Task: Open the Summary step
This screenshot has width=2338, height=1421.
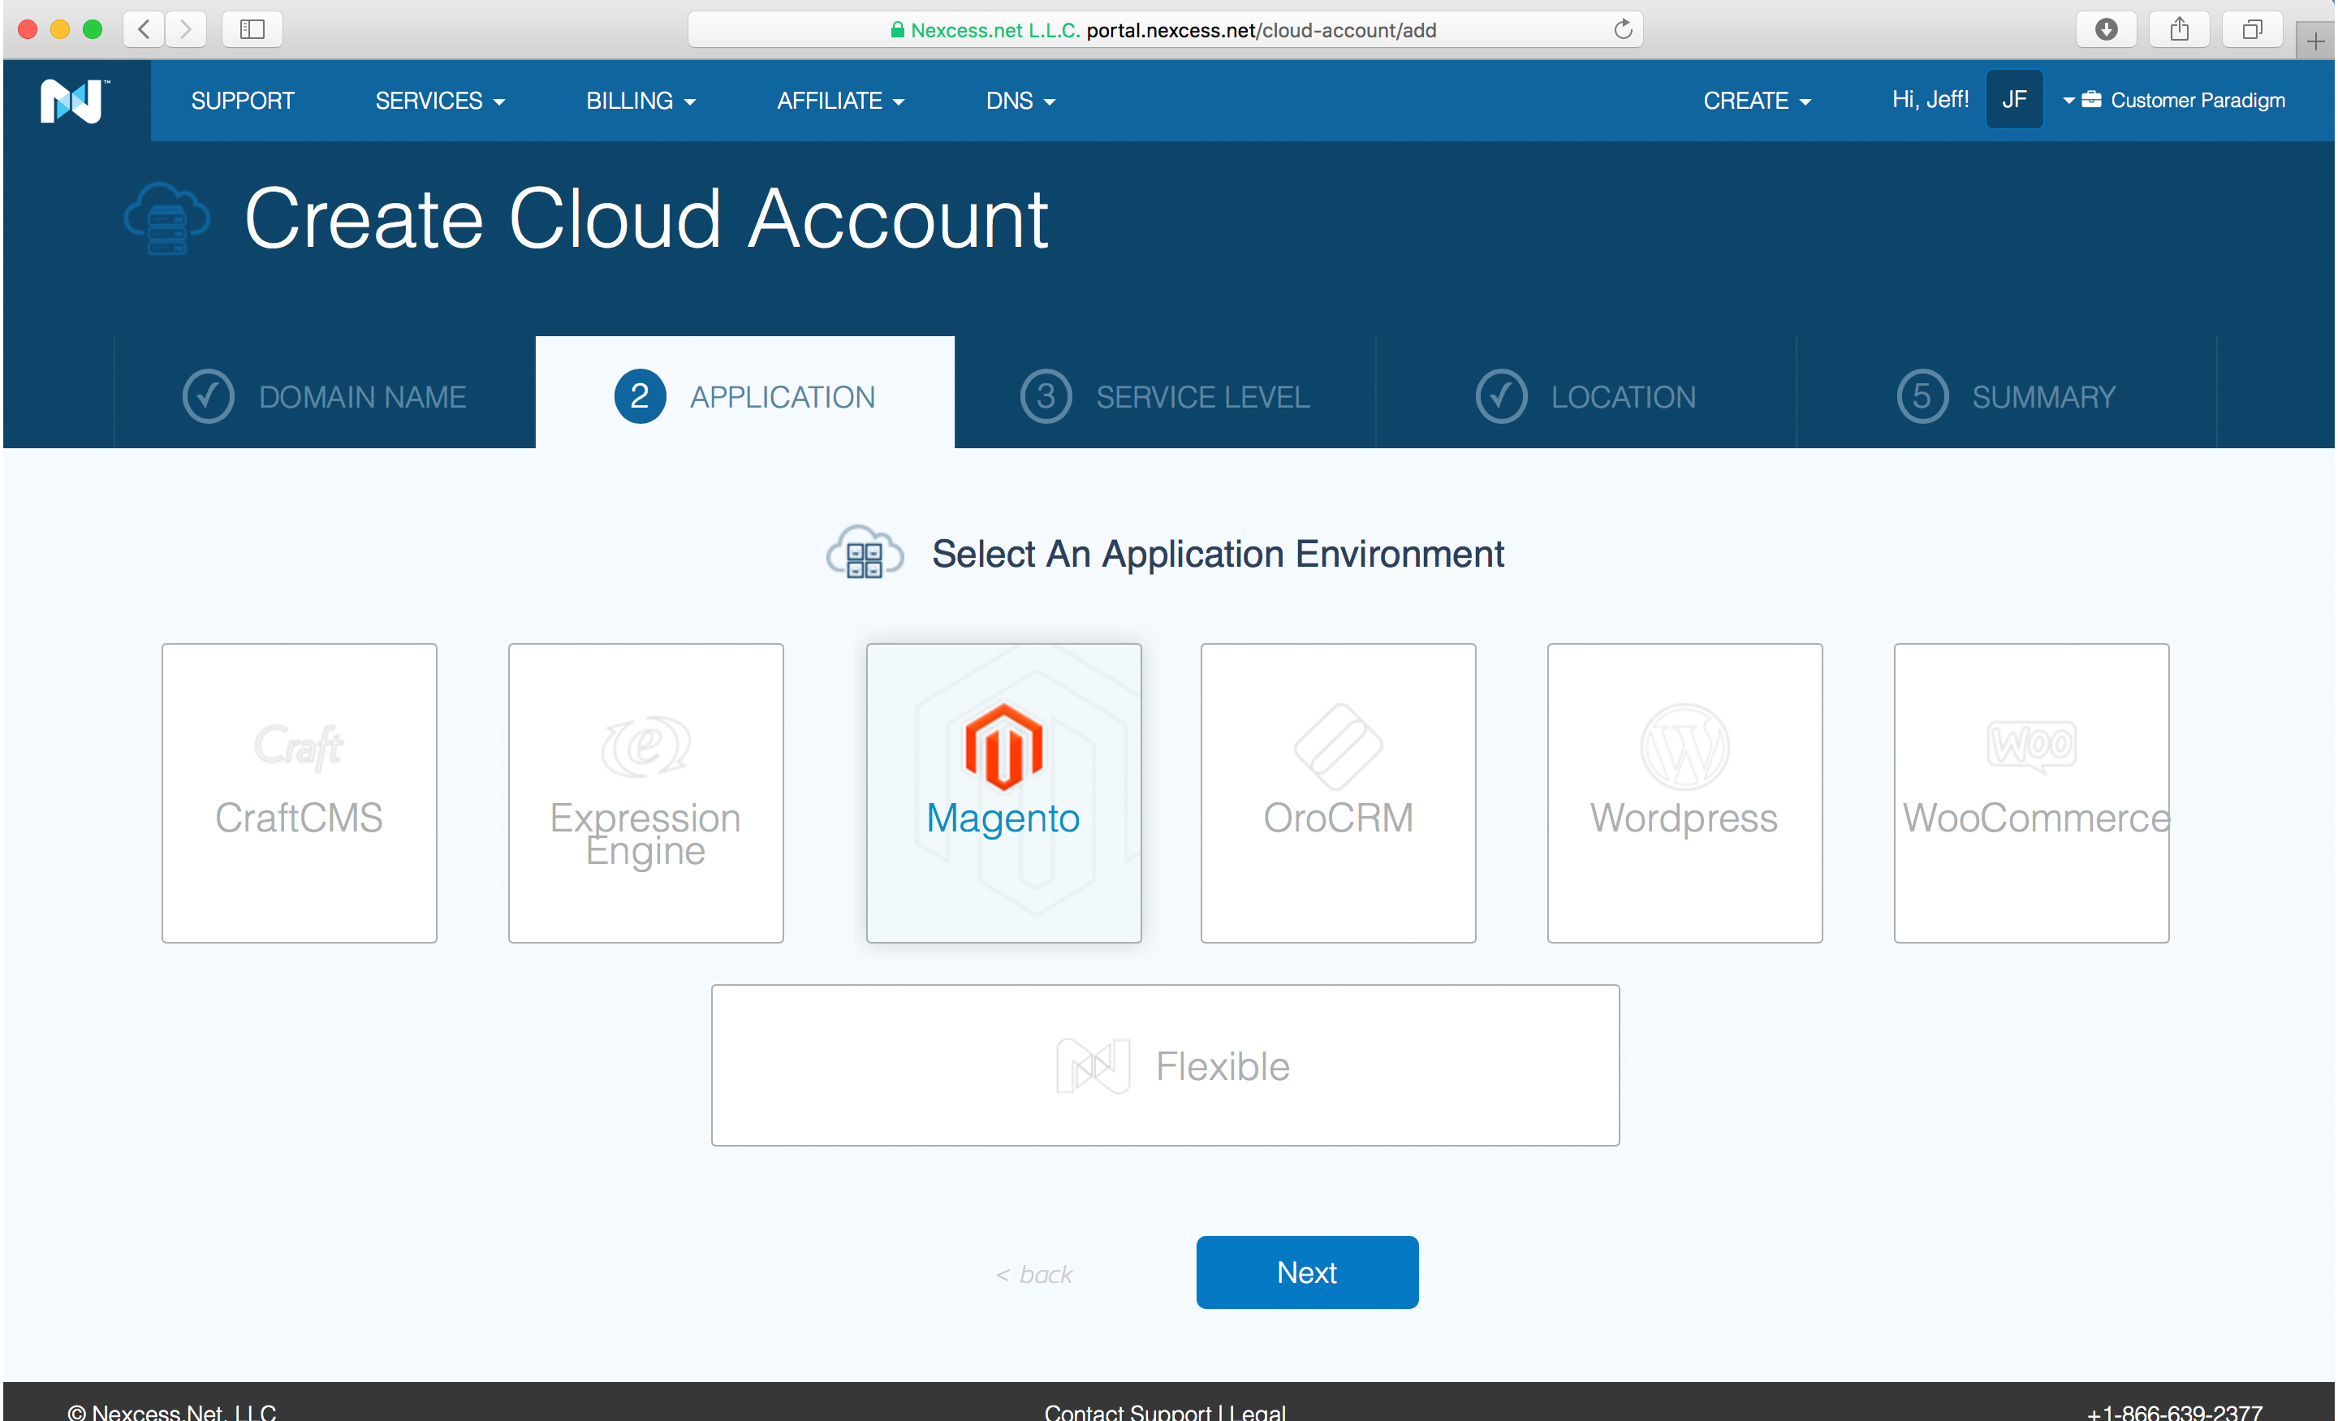Action: (2006, 395)
